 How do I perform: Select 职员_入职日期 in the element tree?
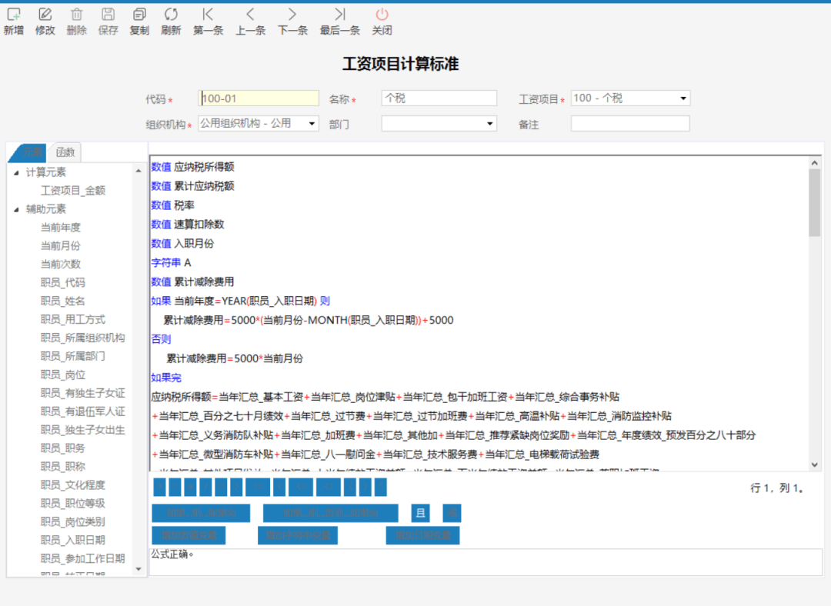(72, 541)
